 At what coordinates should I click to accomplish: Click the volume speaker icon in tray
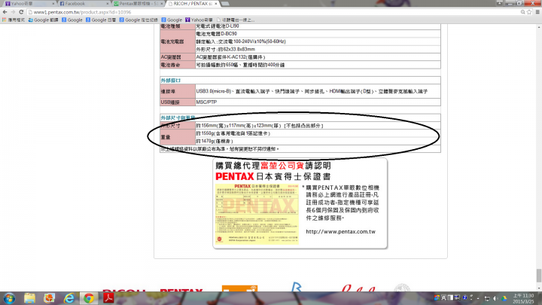(x=495, y=298)
